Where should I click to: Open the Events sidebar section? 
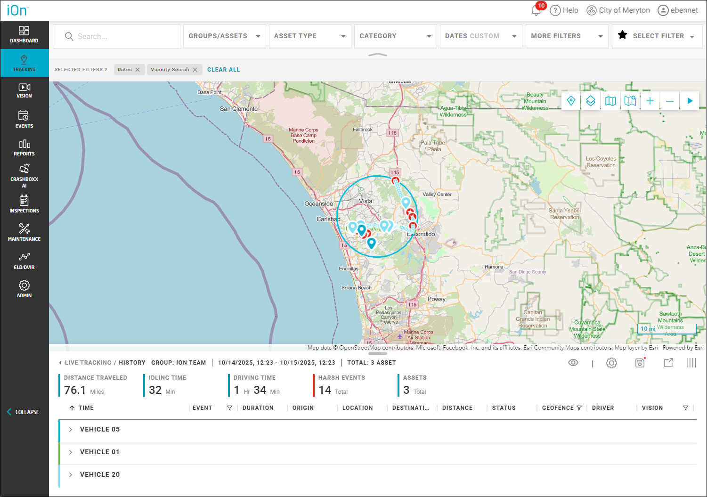pos(24,119)
